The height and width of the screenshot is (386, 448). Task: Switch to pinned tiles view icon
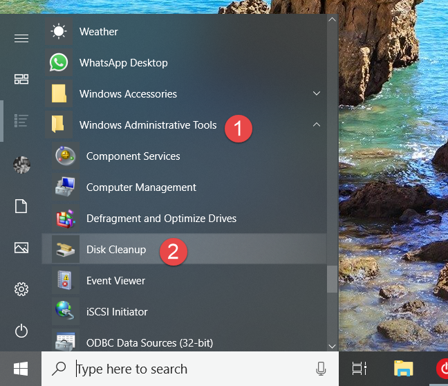pos(21,79)
